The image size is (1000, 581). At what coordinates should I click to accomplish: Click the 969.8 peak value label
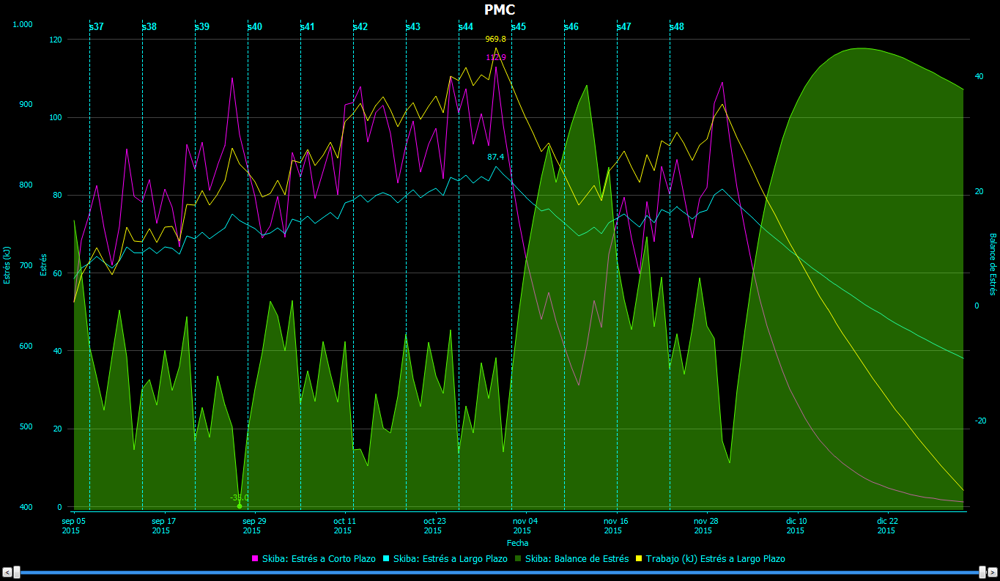[x=495, y=39]
